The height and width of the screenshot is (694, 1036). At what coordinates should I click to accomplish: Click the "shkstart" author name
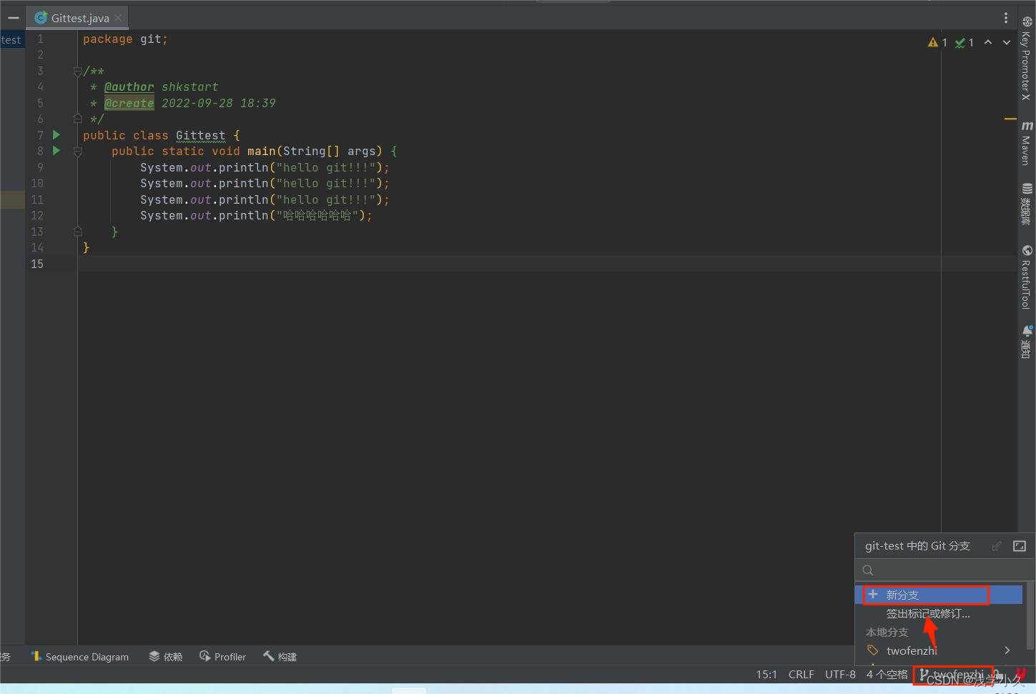click(x=190, y=87)
